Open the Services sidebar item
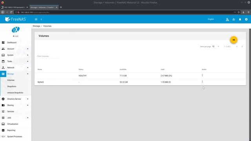This screenshot has width=251, height=141. point(16,111)
